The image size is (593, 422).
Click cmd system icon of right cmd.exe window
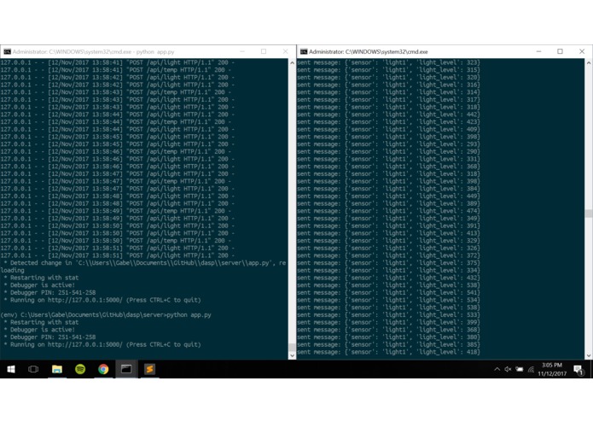[x=304, y=52]
